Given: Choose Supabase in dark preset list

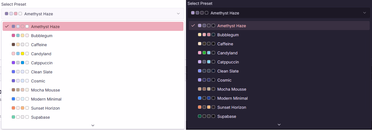Looking at the screenshot, I should point(279,116).
